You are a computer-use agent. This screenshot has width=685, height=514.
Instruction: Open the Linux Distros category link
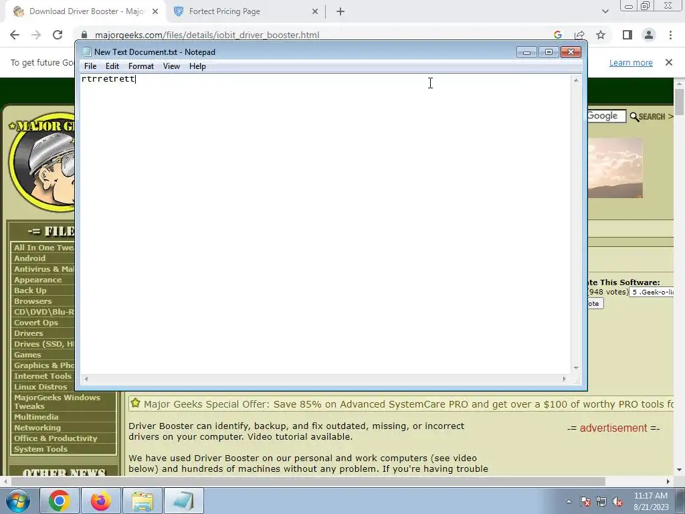coord(41,387)
